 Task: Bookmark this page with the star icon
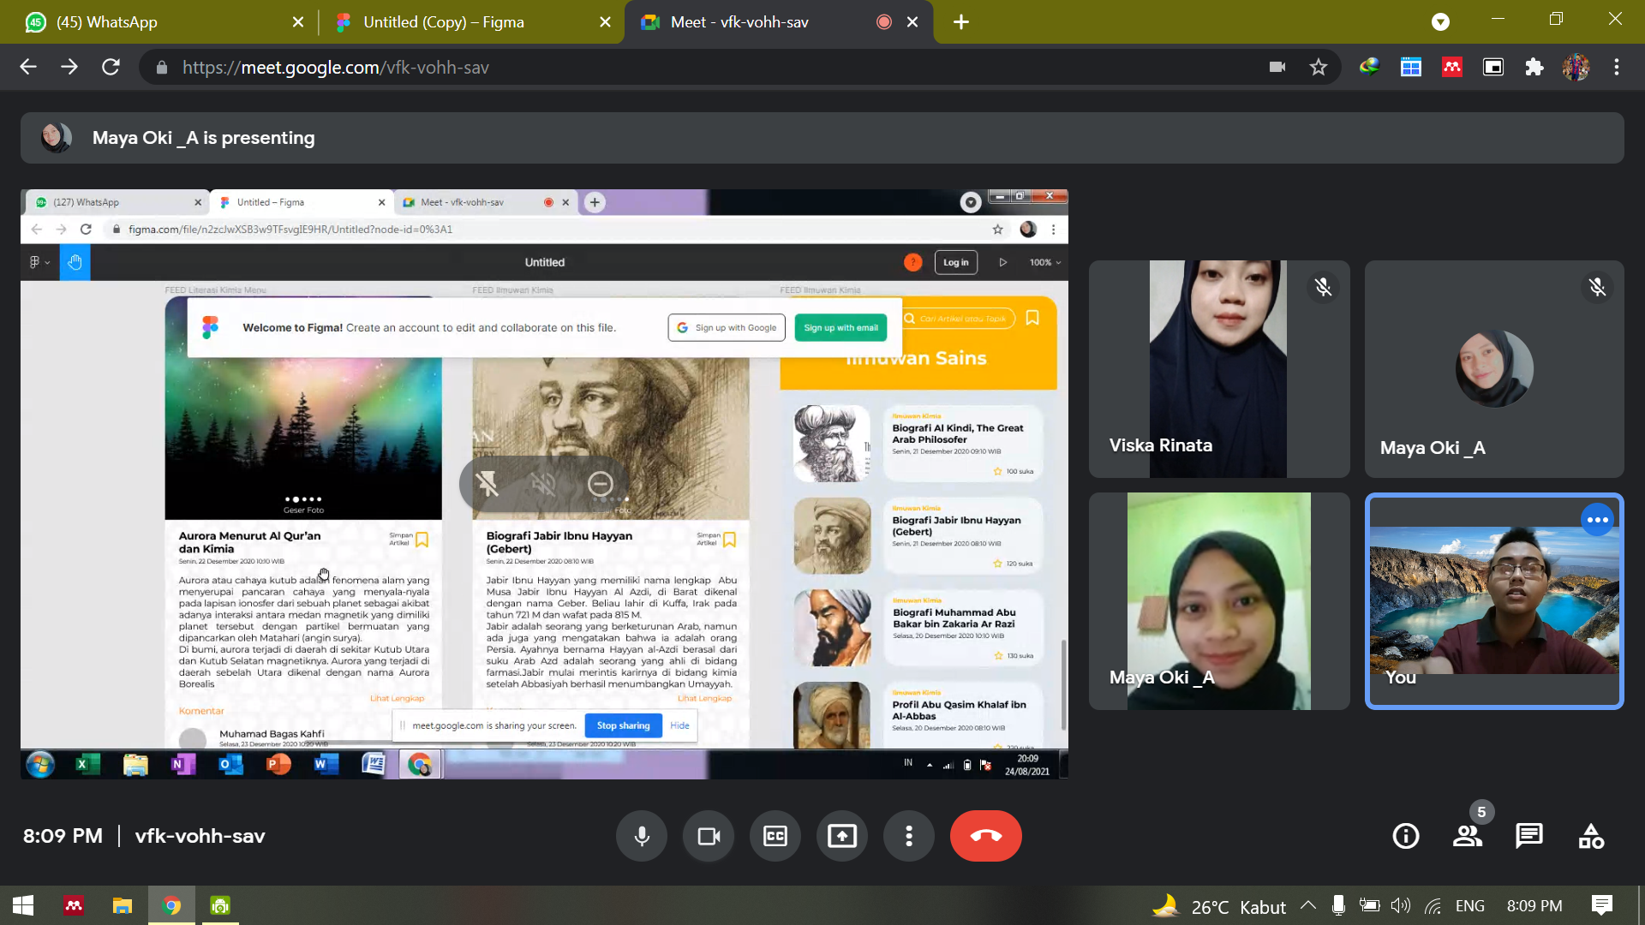(x=1319, y=68)
